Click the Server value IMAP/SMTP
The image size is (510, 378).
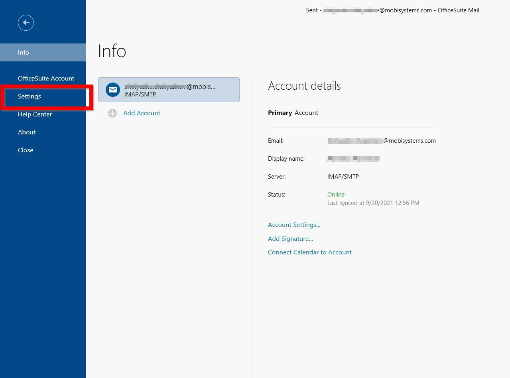[343, 177]
